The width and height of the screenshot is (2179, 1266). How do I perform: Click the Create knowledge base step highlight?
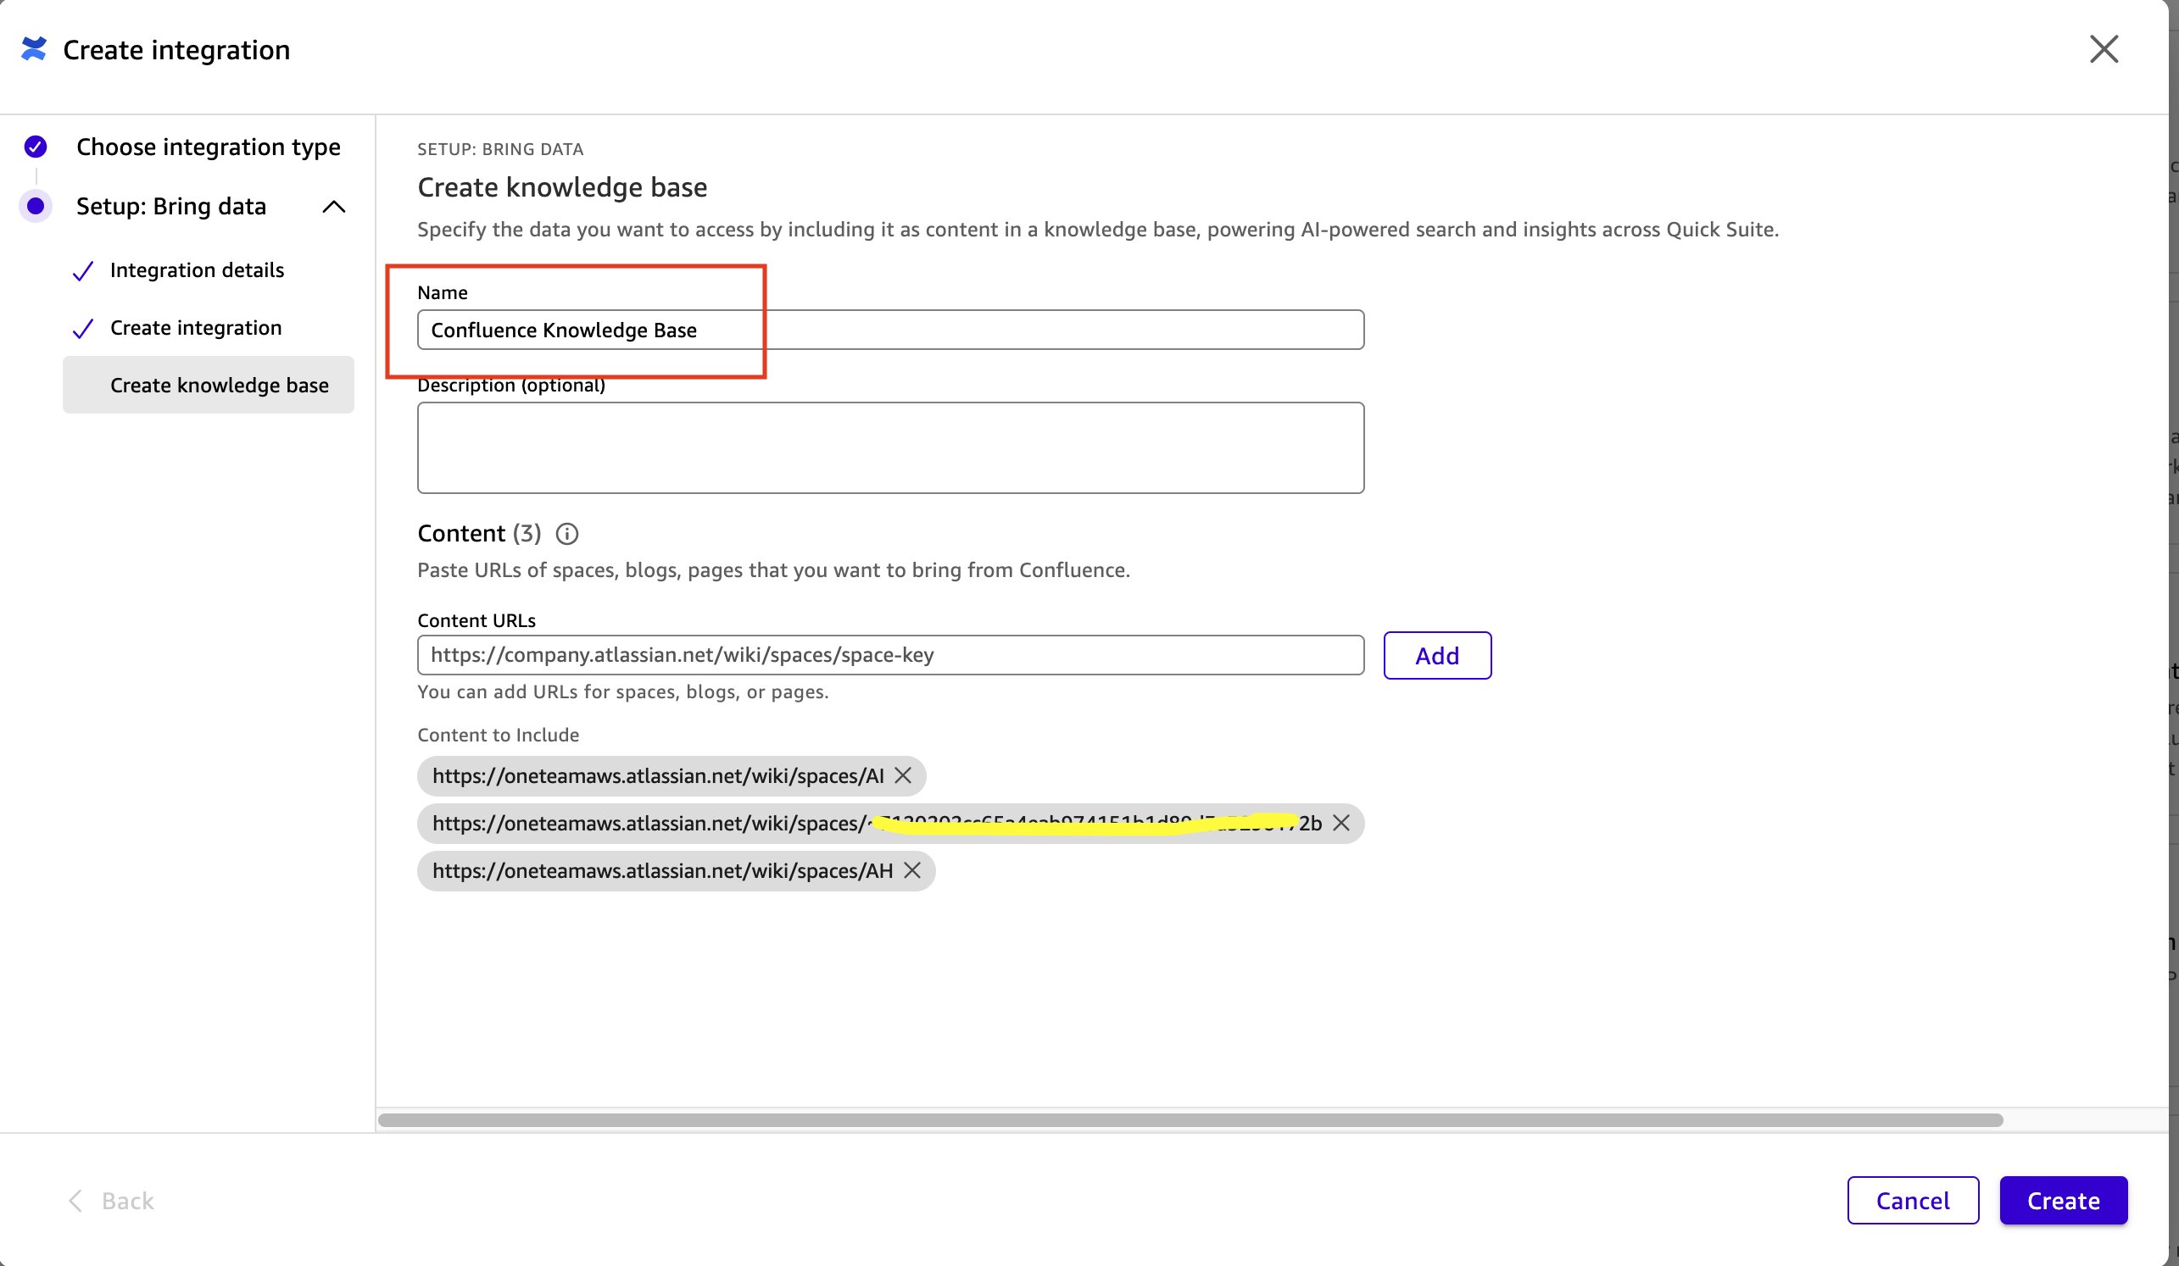[208, 385]
